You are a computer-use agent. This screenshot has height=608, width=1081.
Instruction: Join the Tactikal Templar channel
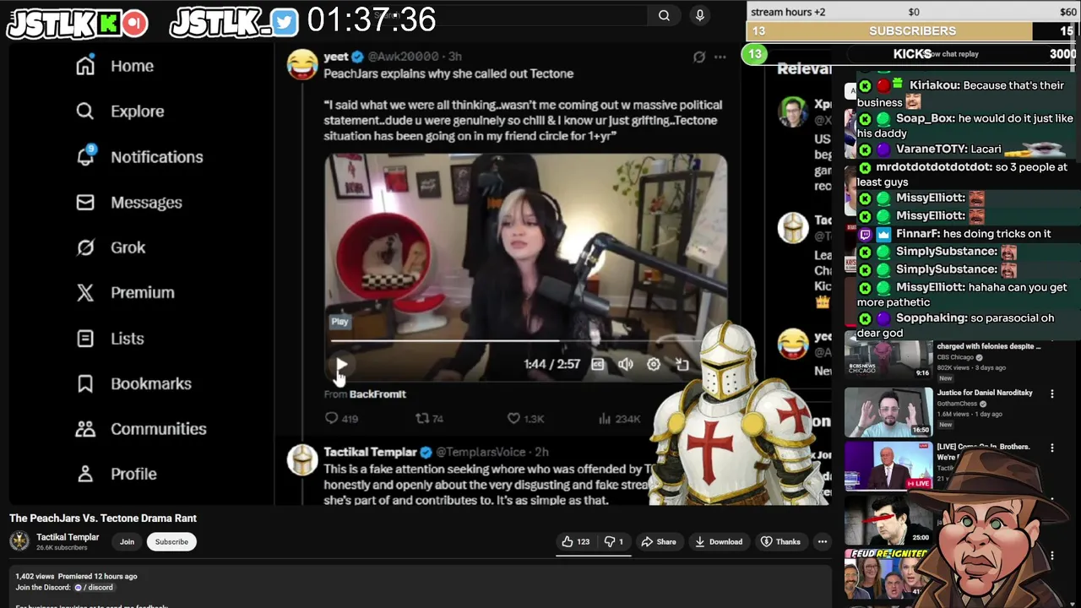(x=127, y=541)
